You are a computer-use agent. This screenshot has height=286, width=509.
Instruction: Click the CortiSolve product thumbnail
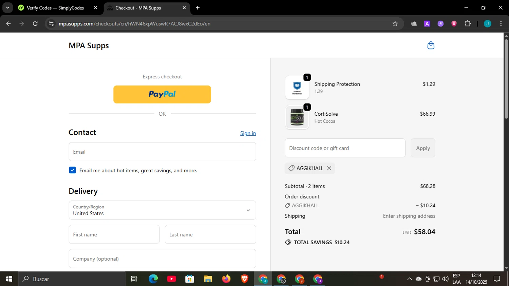297,117
